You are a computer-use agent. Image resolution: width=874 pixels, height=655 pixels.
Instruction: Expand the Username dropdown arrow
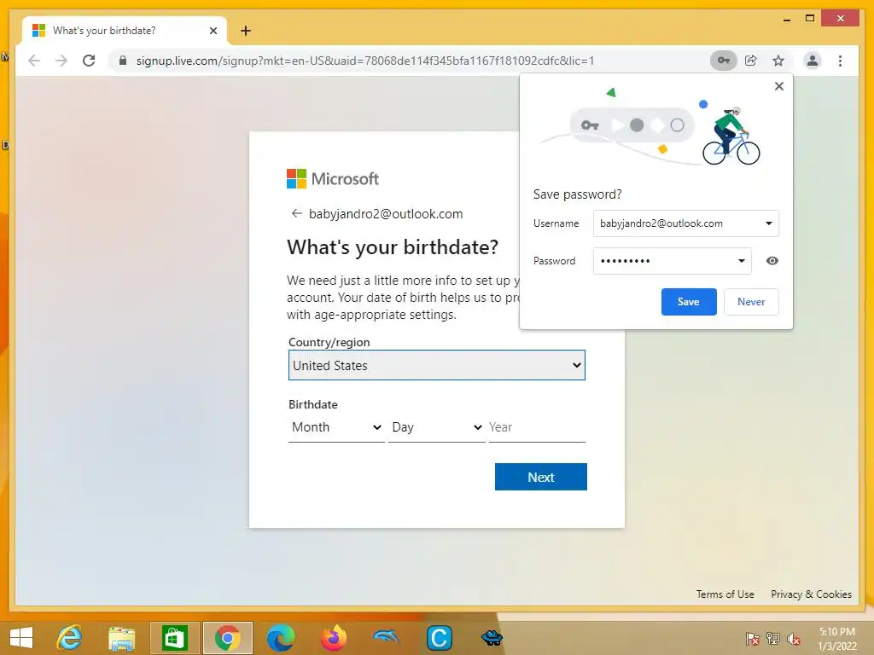pyautogui.click(x=769, y=223)
